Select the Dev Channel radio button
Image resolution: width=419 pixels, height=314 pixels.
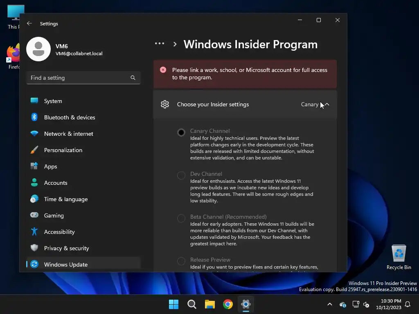coord(181,175)
